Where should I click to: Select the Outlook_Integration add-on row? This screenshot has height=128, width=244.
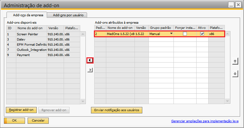(43, 50)
